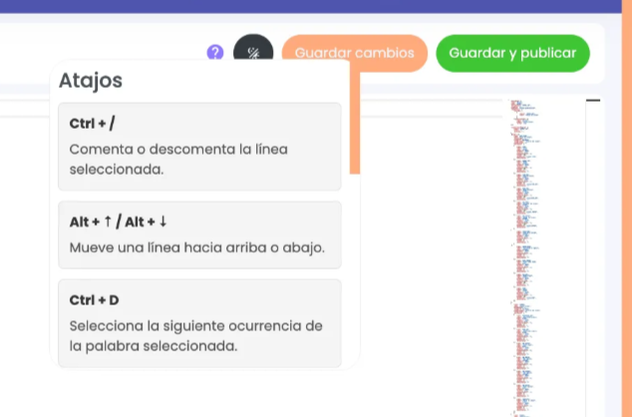
Task: Click the purple help question mark icon
Action: pos(215,53)
